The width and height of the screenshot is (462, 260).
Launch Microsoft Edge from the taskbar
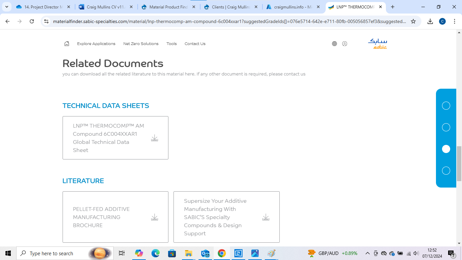[156, 253]
